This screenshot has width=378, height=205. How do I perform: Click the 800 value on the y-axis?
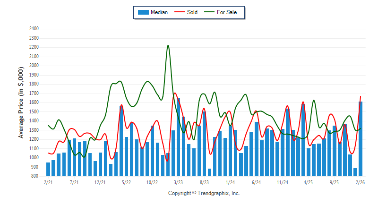pos(35,176)
